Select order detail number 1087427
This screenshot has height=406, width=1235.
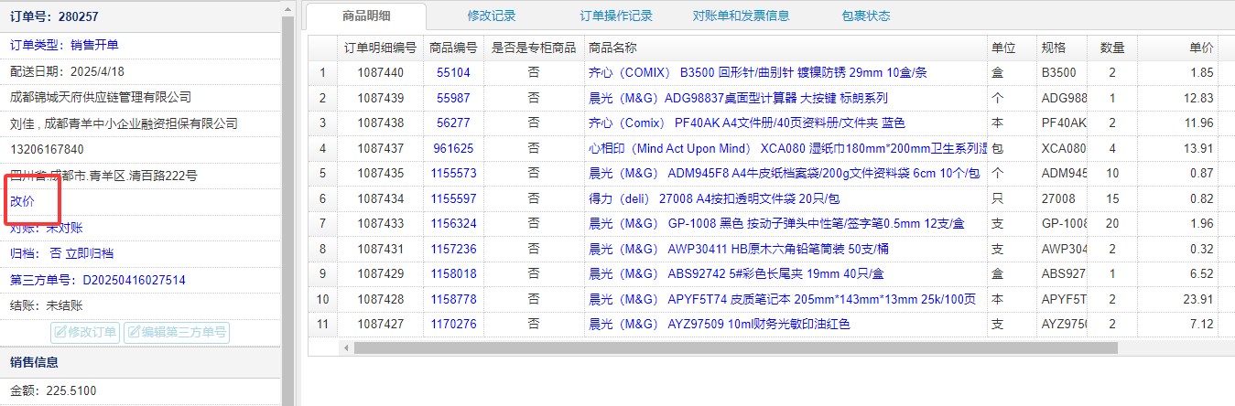pos(380,324)
